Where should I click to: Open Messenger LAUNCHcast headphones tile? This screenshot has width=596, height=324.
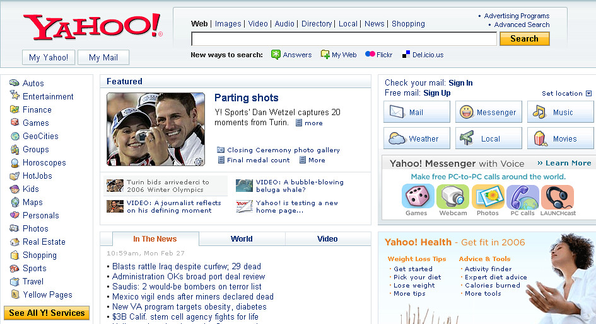(558, 197)
